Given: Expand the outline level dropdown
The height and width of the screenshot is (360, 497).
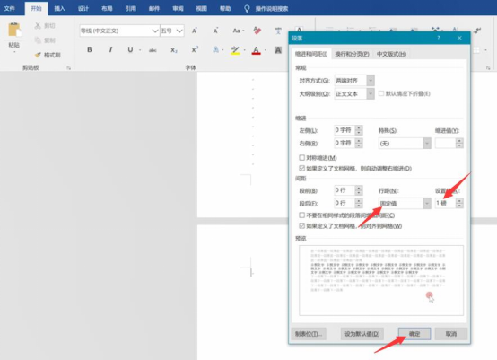Looking at the screenshot, I should (x=371, y=94).
